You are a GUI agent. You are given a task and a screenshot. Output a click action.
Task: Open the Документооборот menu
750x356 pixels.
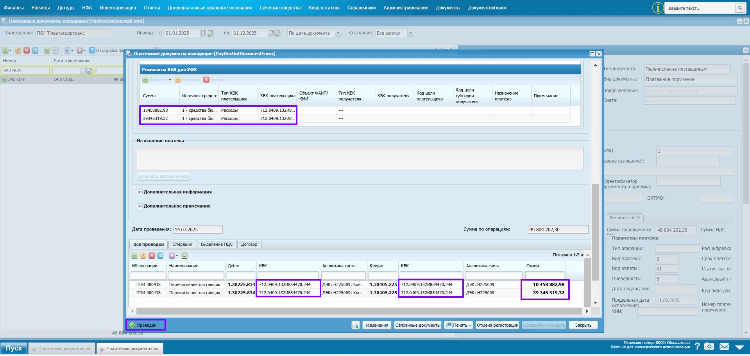[487, 8]
